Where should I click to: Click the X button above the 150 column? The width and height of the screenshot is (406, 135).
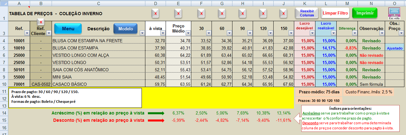click(x=283, y=14)
